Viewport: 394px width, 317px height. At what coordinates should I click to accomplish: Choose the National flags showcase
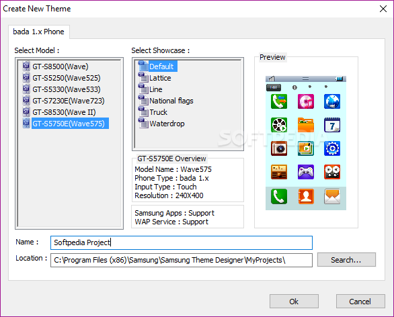click(x=171, y=101)
